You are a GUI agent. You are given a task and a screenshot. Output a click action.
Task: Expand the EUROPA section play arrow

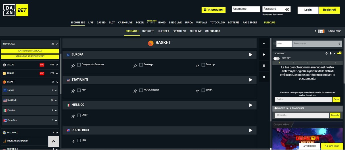click(250, 55)
